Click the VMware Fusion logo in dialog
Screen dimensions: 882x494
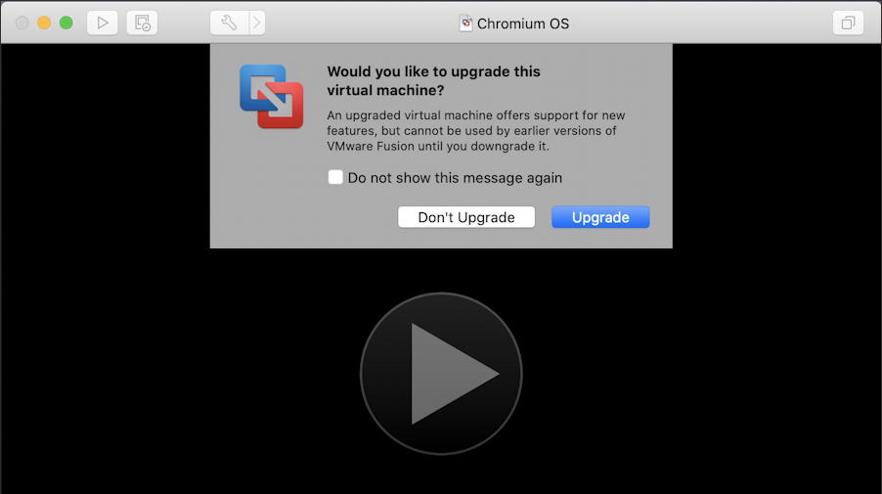[x=272, y=96]
